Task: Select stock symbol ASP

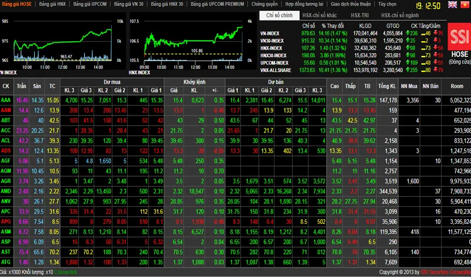Action: click(x=6, y=242)
